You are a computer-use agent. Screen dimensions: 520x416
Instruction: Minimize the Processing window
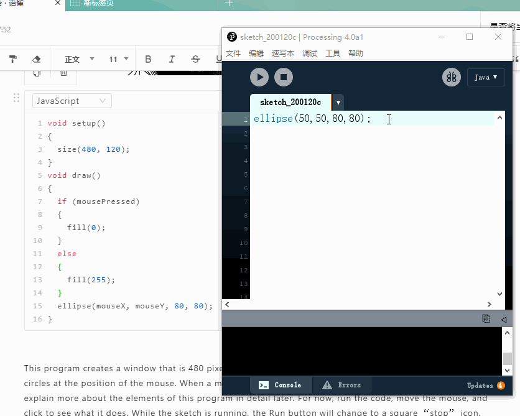442,37
